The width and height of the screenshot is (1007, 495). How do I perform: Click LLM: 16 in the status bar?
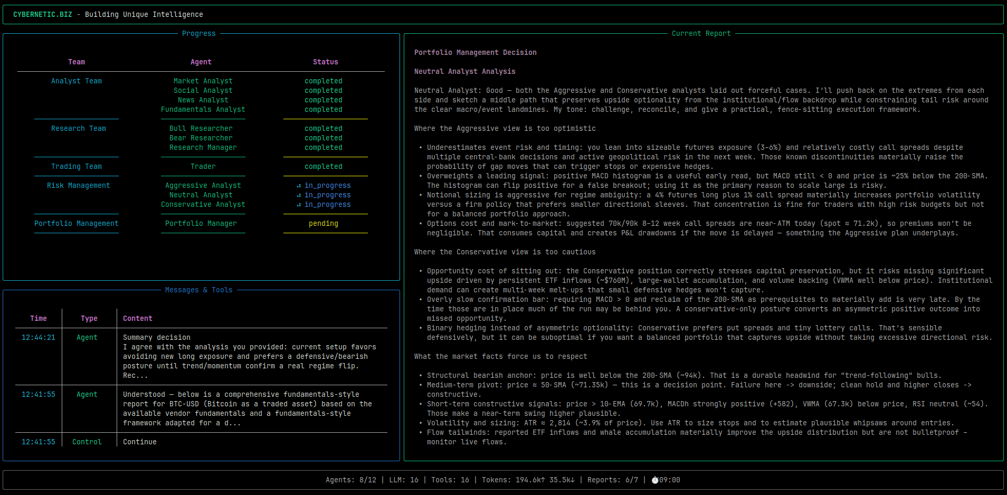(x=404, y=480)
